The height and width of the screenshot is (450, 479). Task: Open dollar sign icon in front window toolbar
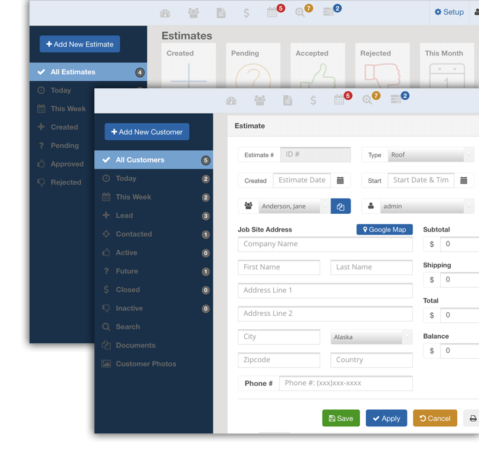[313, 100]
